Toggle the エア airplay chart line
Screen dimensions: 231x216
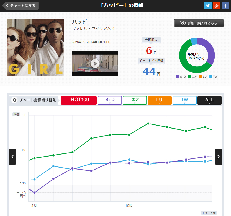[135, 100]
